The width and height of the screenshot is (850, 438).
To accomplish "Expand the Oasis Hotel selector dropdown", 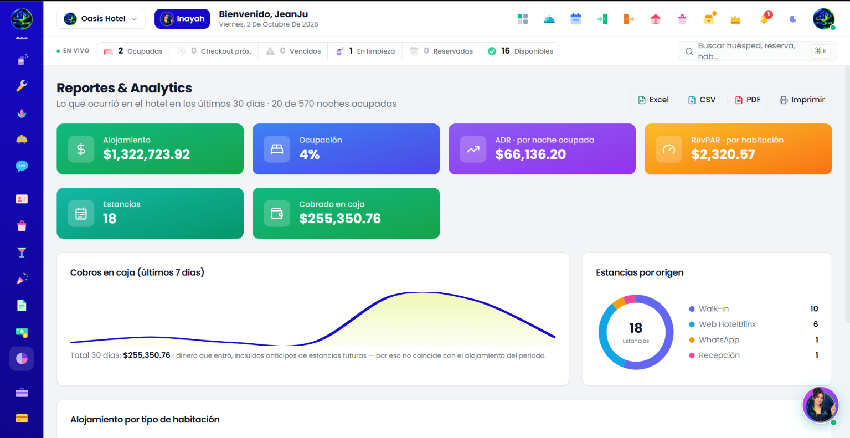I will click(x=101, y=19).
